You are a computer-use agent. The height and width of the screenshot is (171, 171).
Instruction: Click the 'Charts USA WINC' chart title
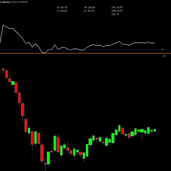[20, 2]
